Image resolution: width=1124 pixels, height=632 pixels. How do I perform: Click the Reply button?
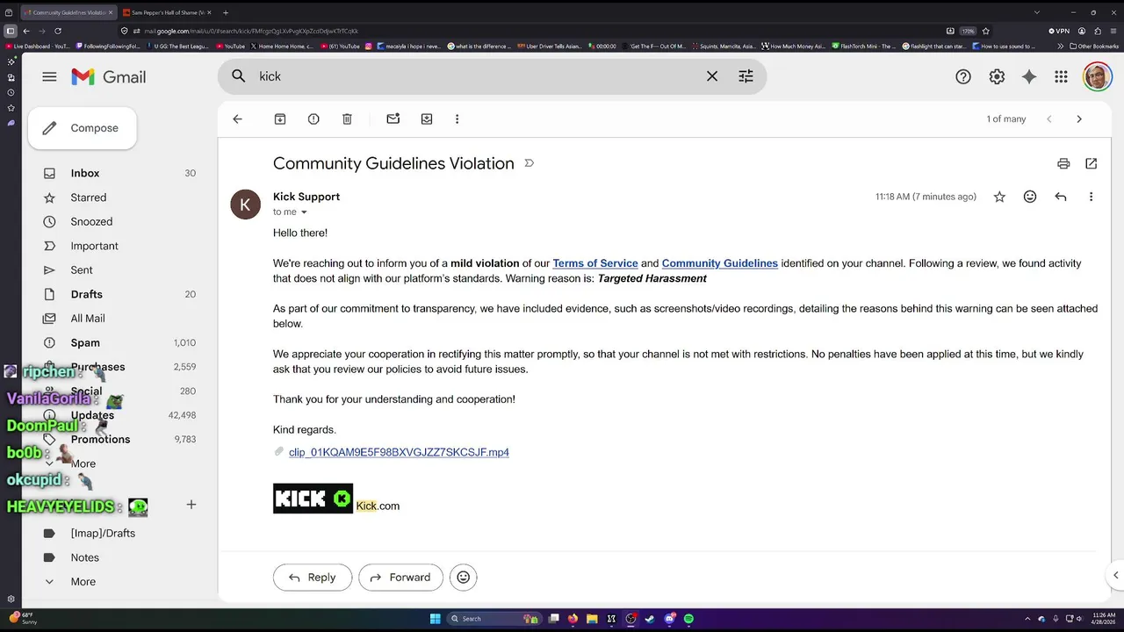click(313, 577)
